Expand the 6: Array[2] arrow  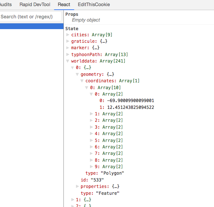91,147
